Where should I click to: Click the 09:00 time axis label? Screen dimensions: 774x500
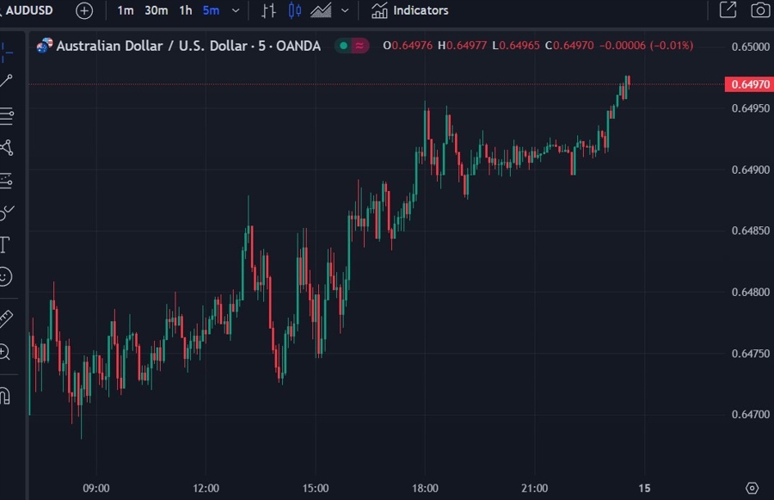(96, 488)
